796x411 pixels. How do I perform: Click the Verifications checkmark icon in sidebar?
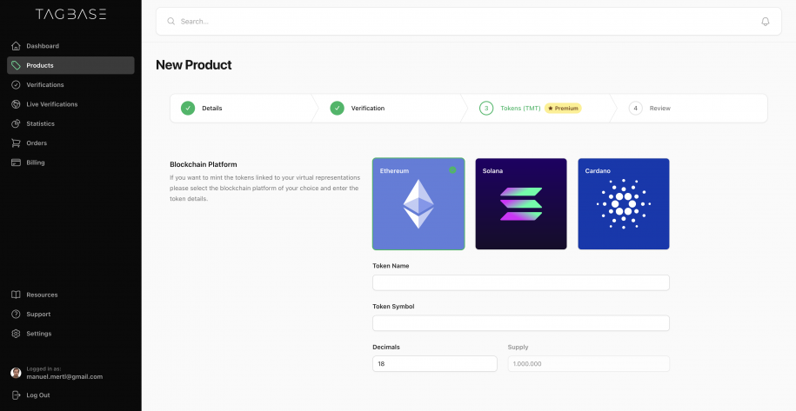pos(16,84)
